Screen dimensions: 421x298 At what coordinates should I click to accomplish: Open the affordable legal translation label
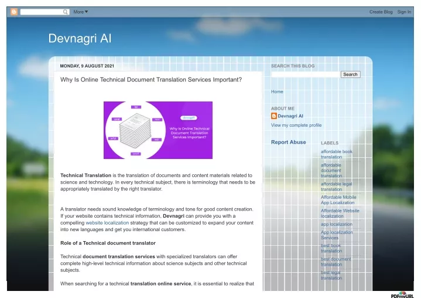336,187
